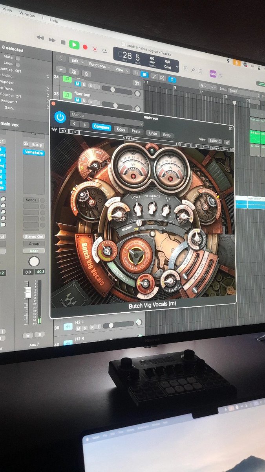Click the global Solo S button above the tracks
The width and height of the screenshot is (265, 472).
coord(86,74)
